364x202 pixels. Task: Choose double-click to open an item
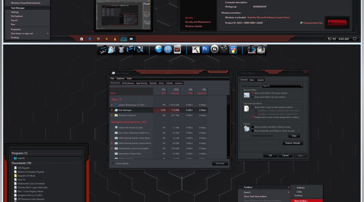[253, 117]
